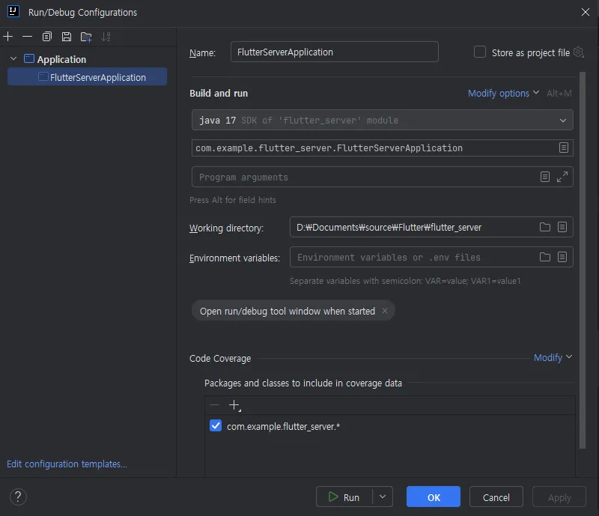The height and width of the screenshot is (516, 599).
Task: Open the Code Coverage Modify dropdown
Action: point(553,358)
